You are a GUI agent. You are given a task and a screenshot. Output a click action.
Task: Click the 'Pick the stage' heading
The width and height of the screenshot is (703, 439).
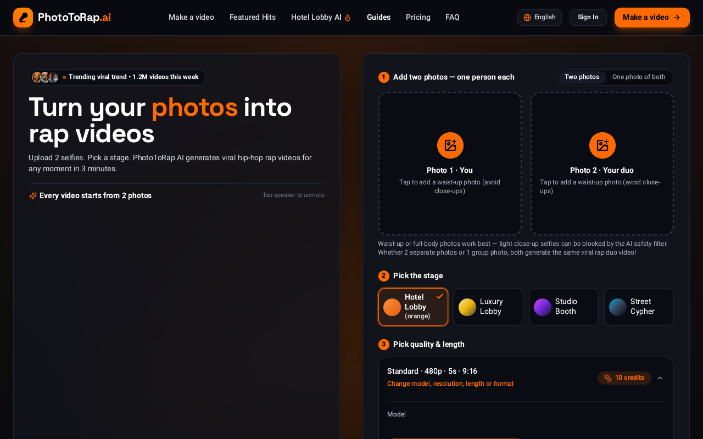coord(418,276)
